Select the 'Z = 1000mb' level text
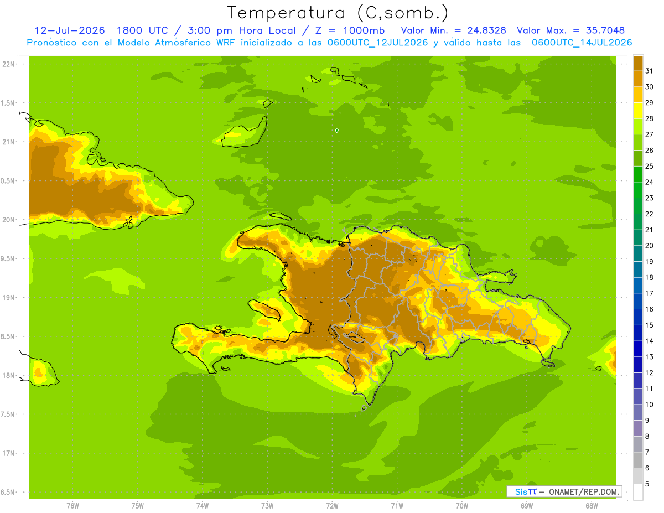664x513 pixels. pos(349,30)
